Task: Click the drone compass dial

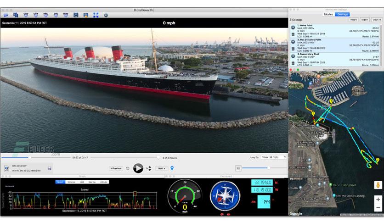Action: point(225,196)
